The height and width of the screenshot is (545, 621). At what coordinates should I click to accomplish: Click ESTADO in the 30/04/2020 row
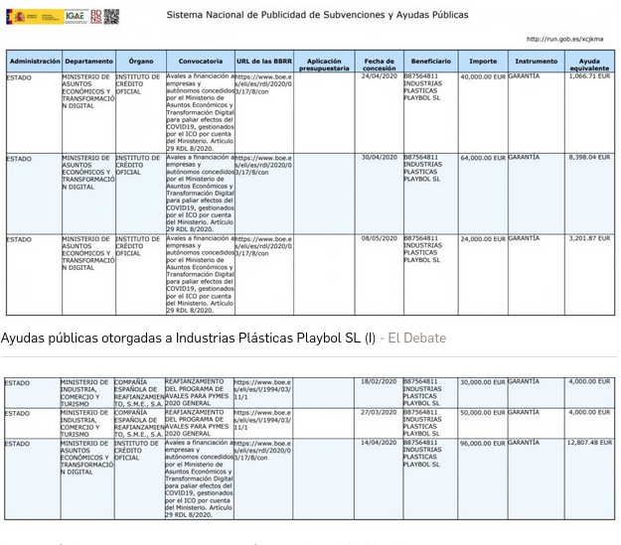point(19,159)
